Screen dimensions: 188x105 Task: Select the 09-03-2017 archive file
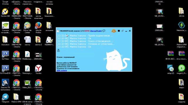pos(170,55)
